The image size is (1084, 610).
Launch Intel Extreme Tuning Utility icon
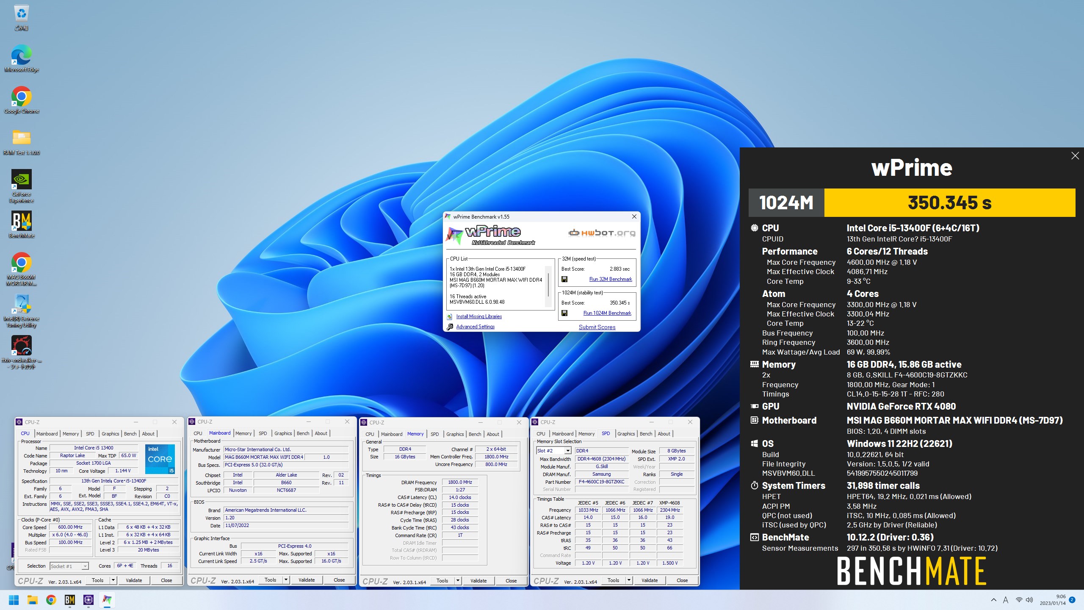pos(21,311)
